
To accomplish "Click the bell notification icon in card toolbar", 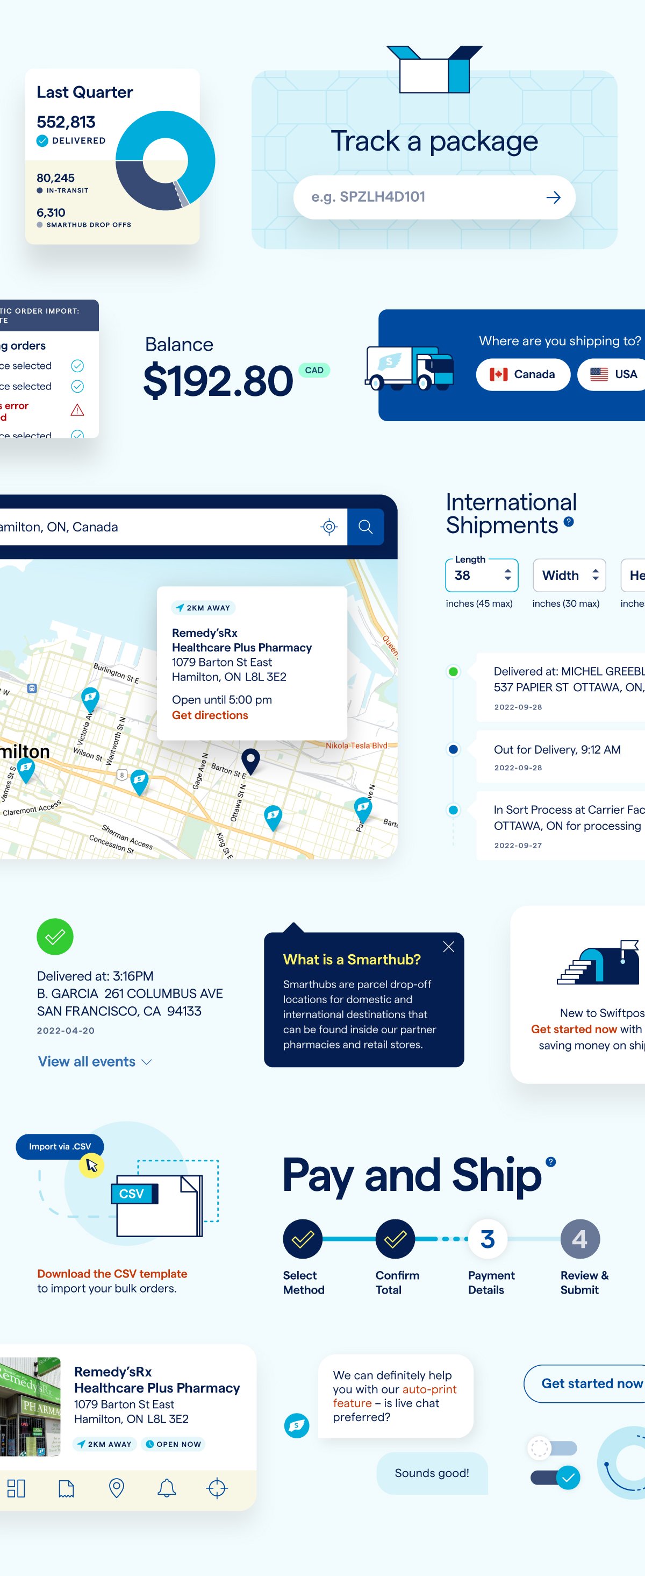I will tap(166, 1488).
